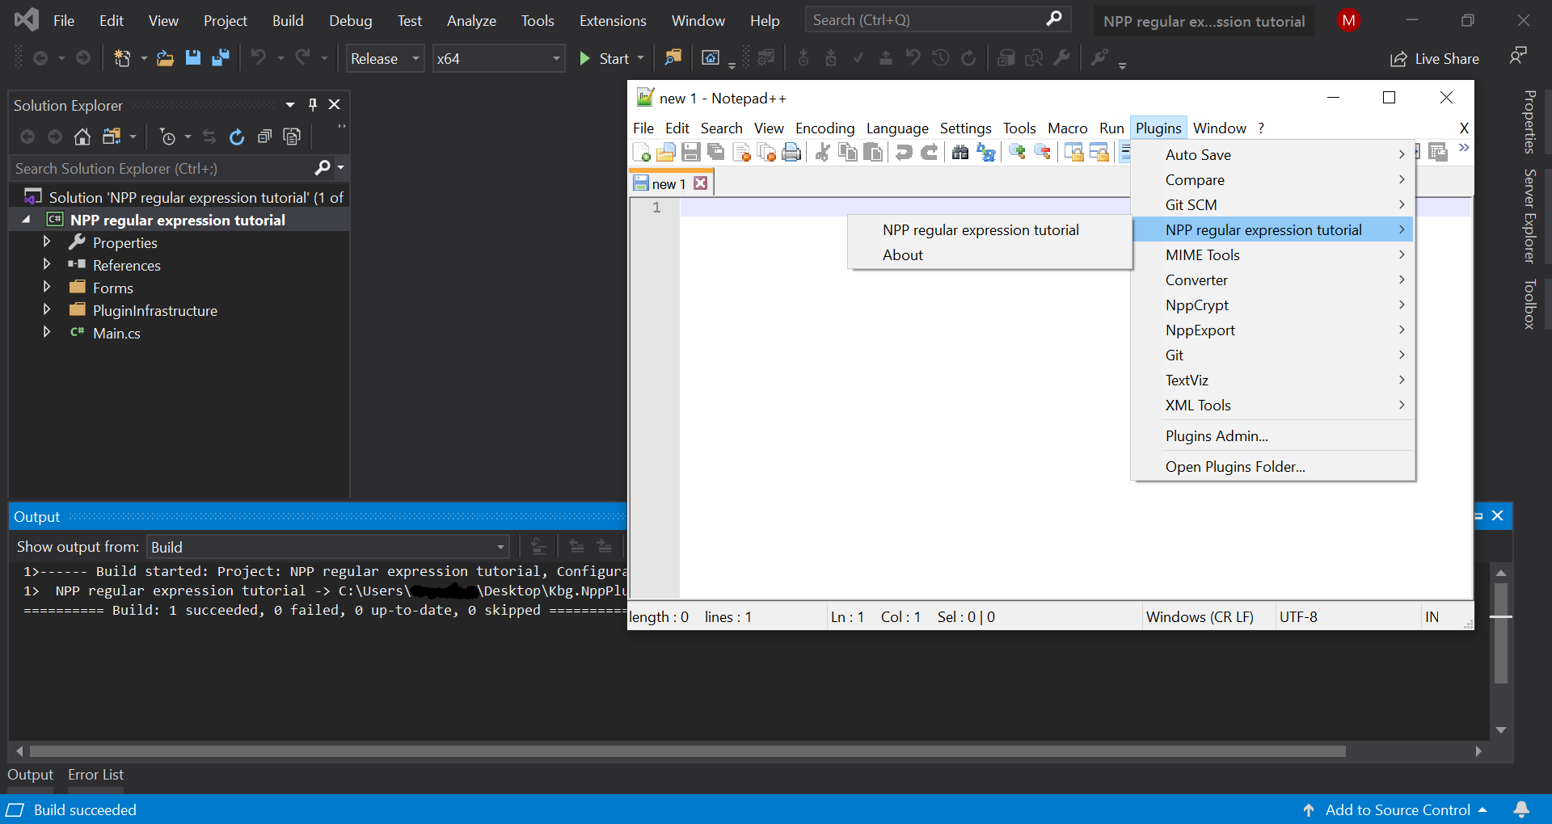
Task: Click About in the plugin submenu
Action: tap(903, 254)
